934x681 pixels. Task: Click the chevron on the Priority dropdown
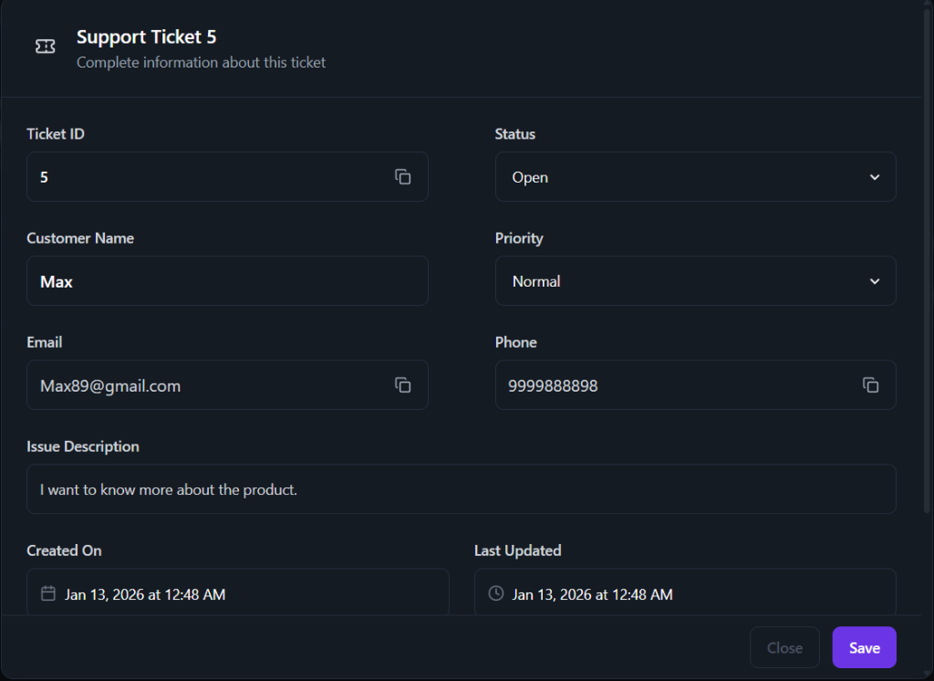coord(874,280)
